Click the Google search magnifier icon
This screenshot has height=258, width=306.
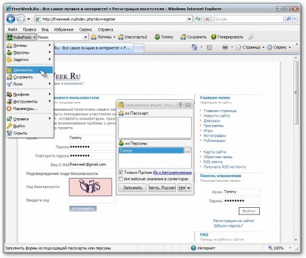click(288, 19)
